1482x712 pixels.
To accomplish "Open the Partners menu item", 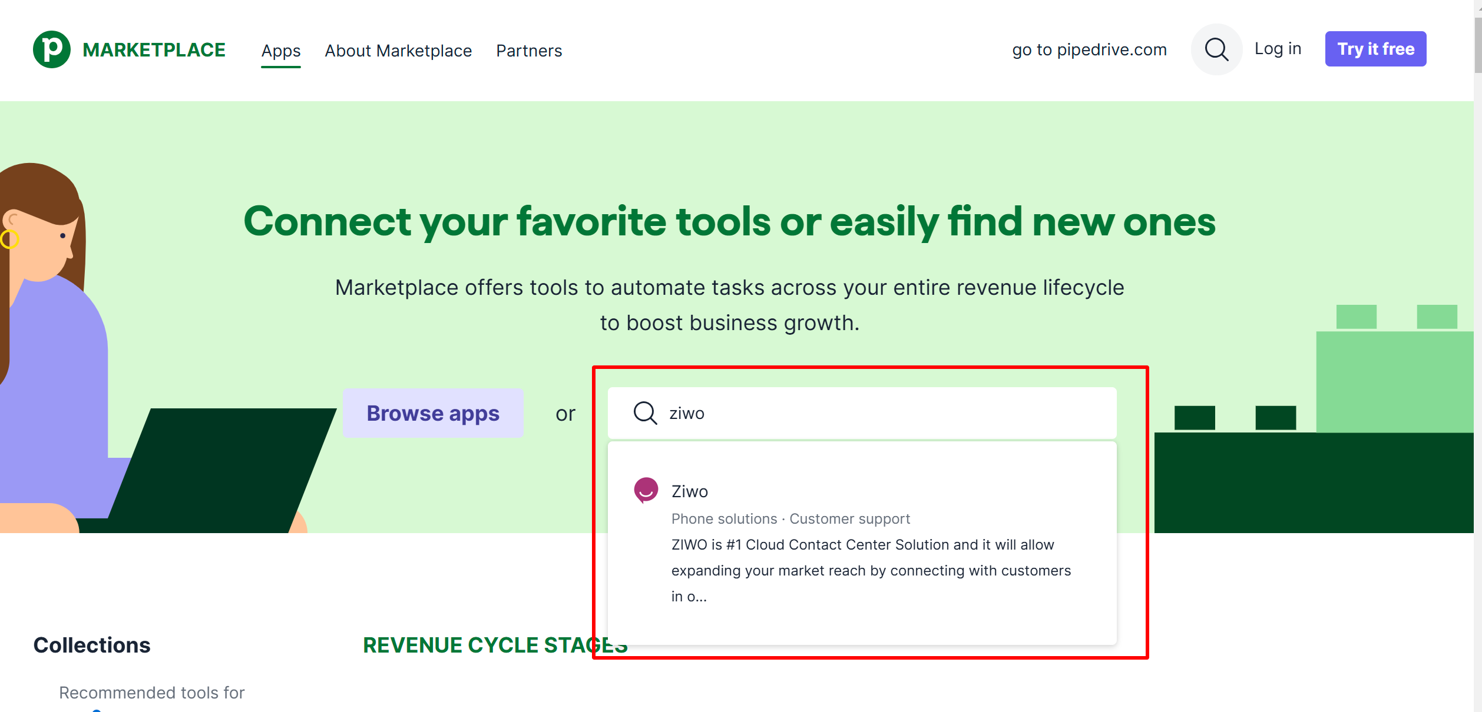I will tap(529, 51).
